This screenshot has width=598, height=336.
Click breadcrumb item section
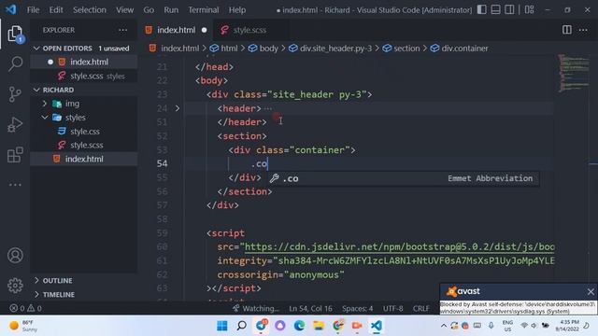(x=401, y=49)
